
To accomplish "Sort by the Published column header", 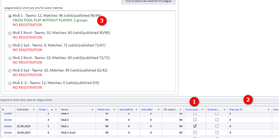I will click(23, 110).
